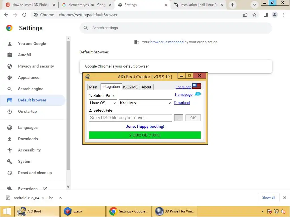The width and height of the screenshot is (290, 217).
Task: Click the Privacy and security shield icon
Action: [10, 66]
